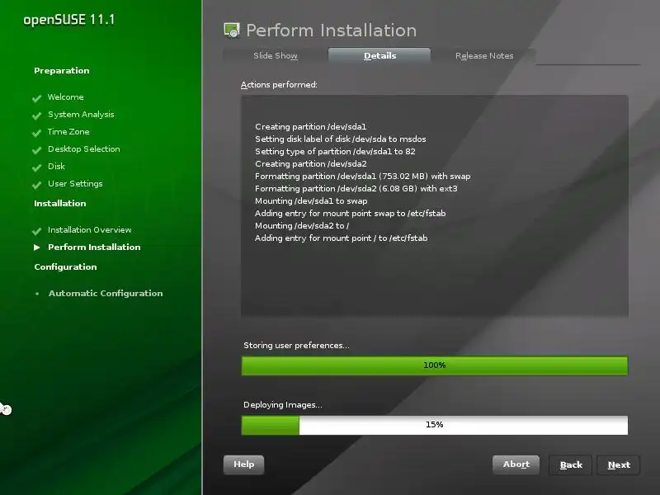Click the Next button
The height and width of the screenshot is (495, 660).
click(619, 465)
